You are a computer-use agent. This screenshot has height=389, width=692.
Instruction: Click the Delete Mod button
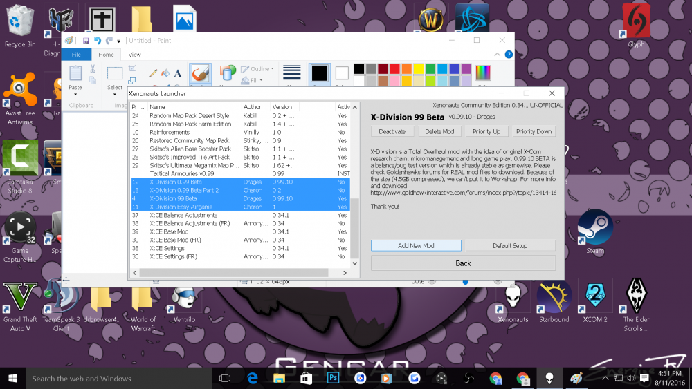click(x=439, y=131)
